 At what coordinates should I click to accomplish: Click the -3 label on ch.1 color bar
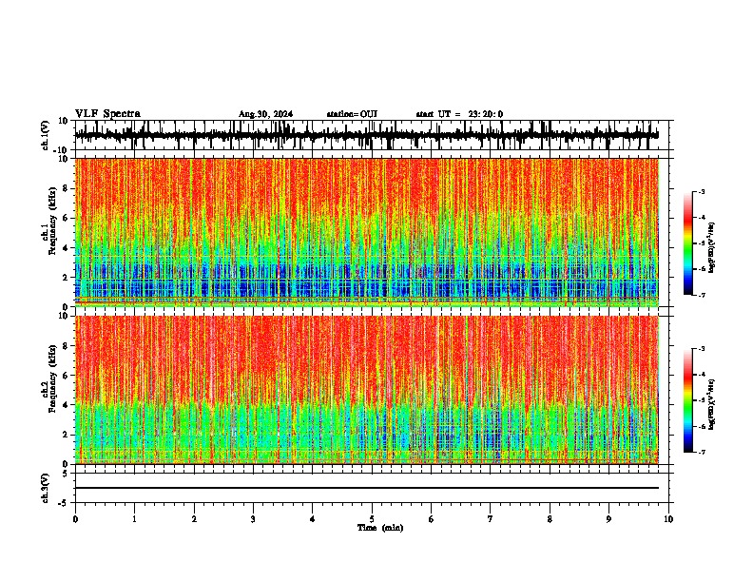(x=702, y=191)
